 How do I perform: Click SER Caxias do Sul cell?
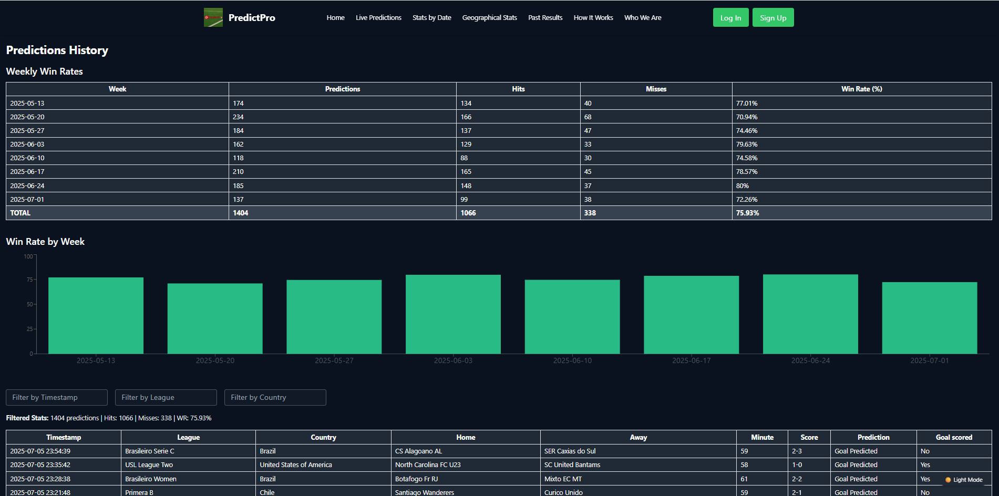pyautogui.click(x=638, y=451)
